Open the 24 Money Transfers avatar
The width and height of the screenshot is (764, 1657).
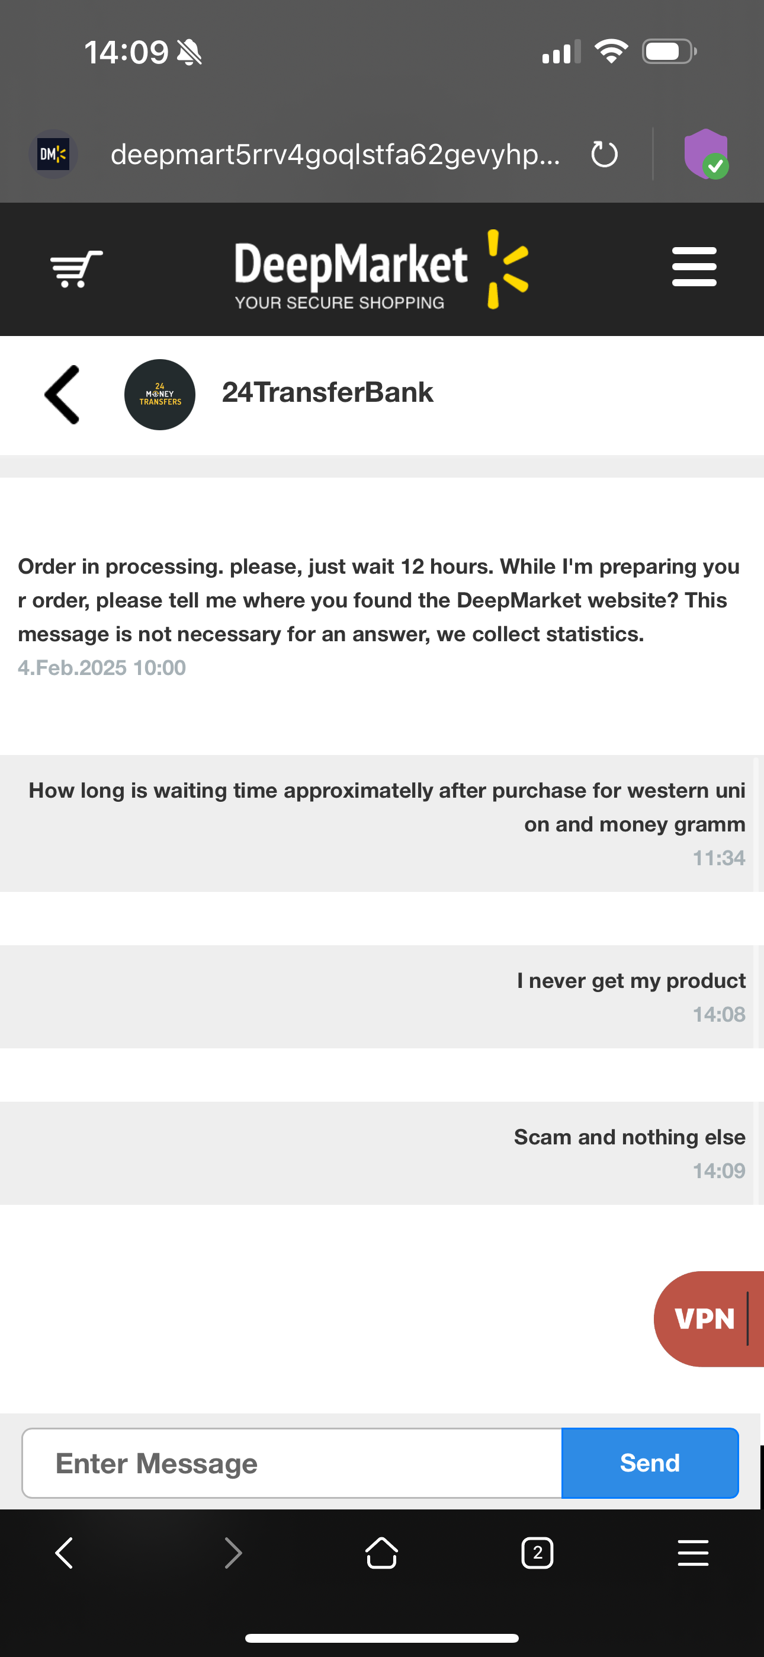(159, 394)
